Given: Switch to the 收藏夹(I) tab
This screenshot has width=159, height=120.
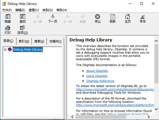Looking at the screenshot, I should point(55,41).
